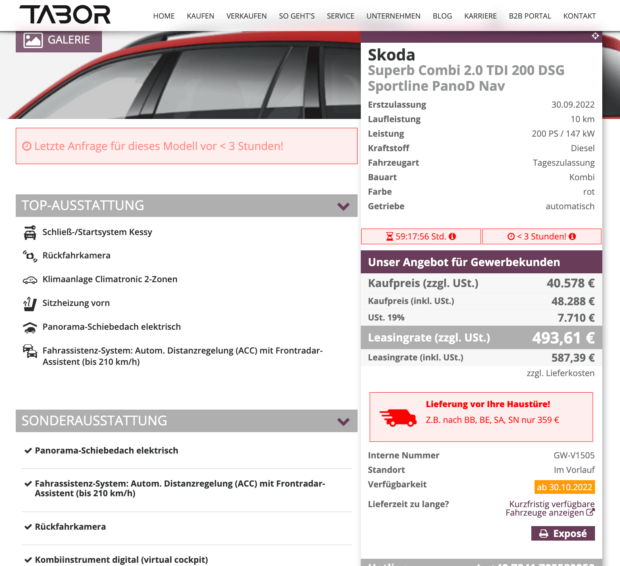The width and height of the screenshot is (620, 566).
Task: Click 'Klimaanlage Climatronic 2-Zonen' text
Action: pos(110,279)
